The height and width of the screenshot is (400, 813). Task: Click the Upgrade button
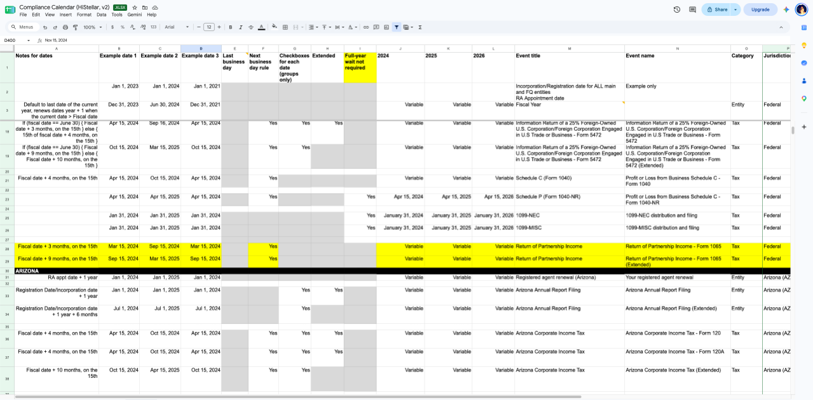point(761,10)
